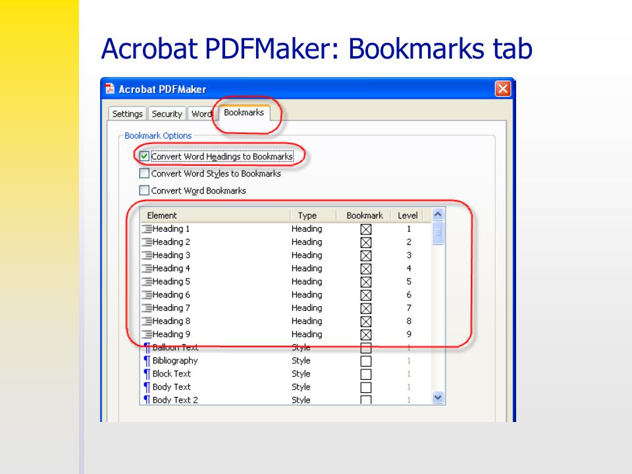Click the Heading 7 style icon
The image size is (632, 474).
[147, 308]
